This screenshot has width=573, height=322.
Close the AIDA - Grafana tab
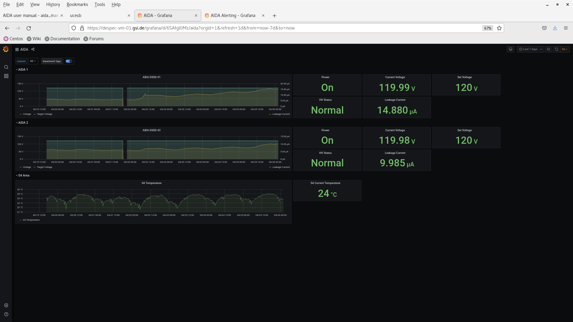click(196, 16)
